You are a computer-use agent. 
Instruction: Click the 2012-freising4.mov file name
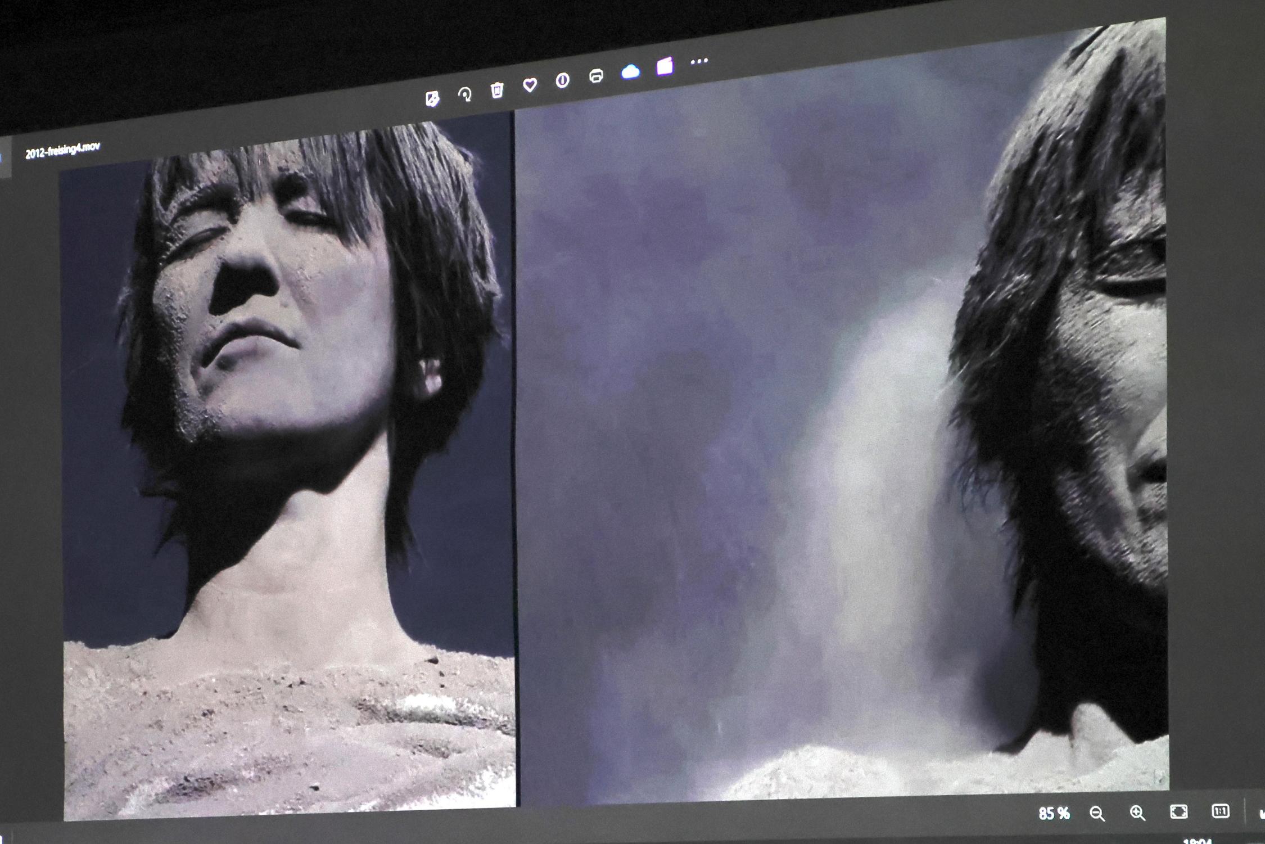click(62, 150)
